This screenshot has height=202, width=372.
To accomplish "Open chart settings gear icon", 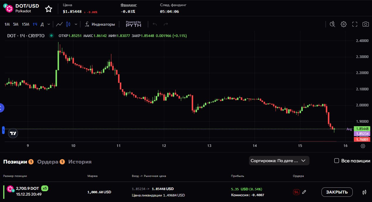I will coord(344,24).
